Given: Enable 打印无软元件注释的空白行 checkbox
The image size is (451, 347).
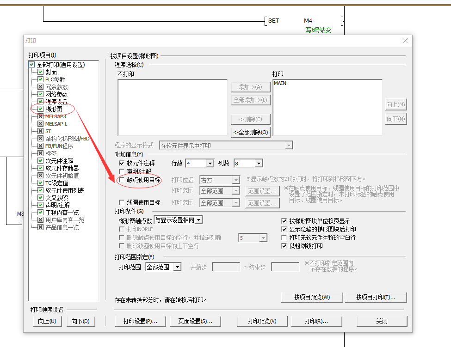Looking at the screenshot, I should [x=284, y=237].
